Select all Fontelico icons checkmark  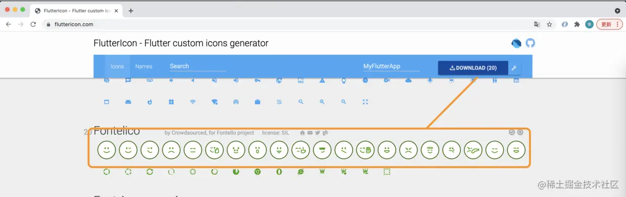point(512,132)
